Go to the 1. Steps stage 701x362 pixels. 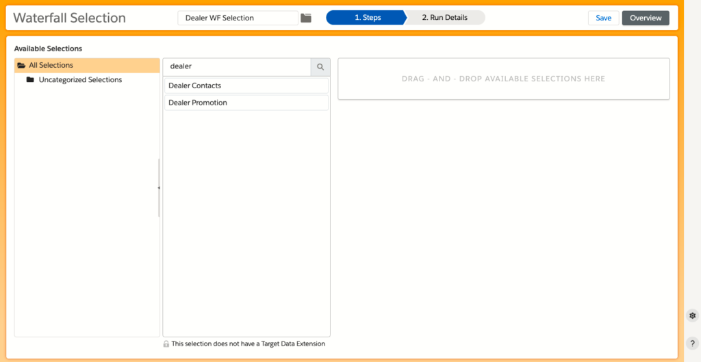pyautogui.click(x=367, y=18)
